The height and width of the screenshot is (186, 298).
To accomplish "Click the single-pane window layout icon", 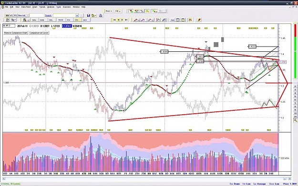I will [178, 20].
